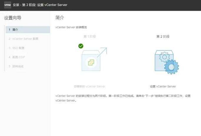The width and height of the screenshot is (201, 136).
Task: Click the 第 1 阶段 heading
Action: click(89, 37)
